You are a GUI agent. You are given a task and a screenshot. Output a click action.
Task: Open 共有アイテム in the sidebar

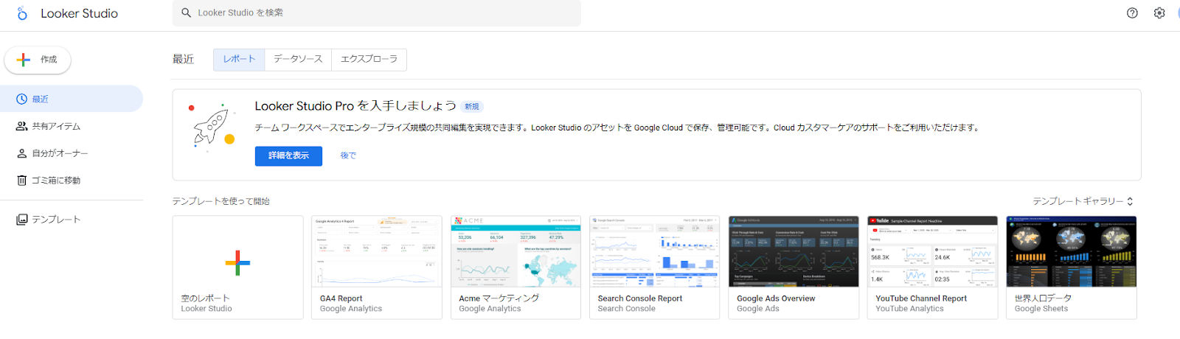click(72, 126)
